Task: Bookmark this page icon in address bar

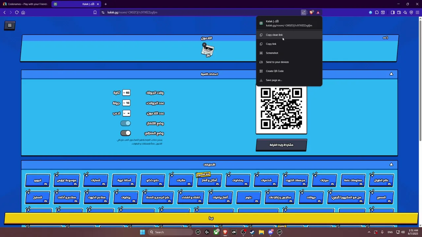Action: 95,13
